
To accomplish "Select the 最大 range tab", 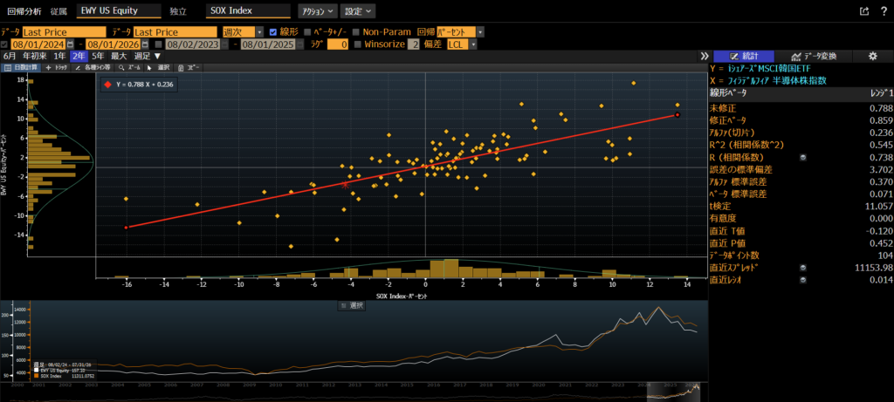I will click(x=119, y=56).
